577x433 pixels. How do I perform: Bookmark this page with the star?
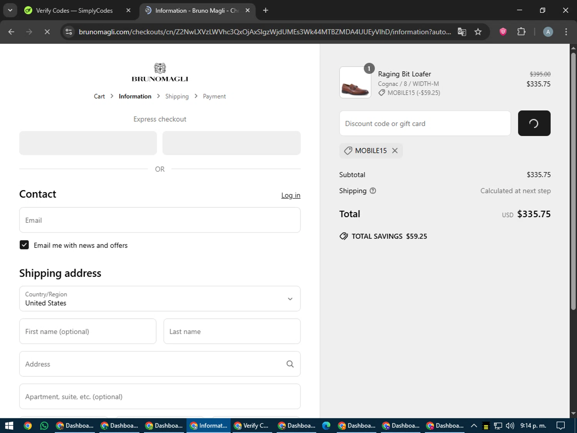pyautogui.click(x=478, y=32)
